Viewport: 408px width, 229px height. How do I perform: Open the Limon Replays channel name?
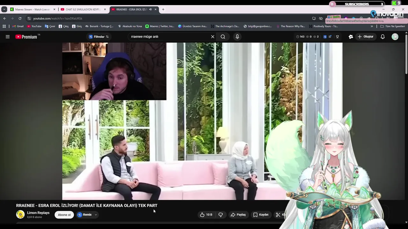point(38,213)
